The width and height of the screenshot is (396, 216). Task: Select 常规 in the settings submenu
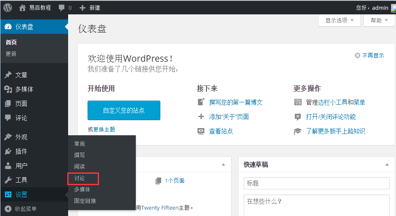80,144
